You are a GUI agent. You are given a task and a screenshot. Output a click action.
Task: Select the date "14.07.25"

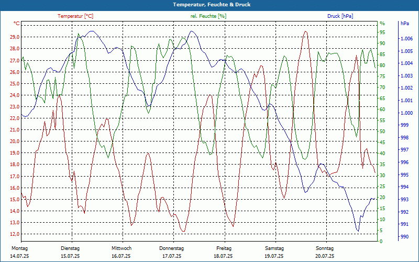click(19, 256)
